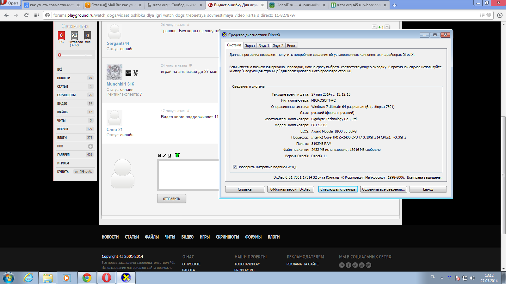Image resolution: width=506 pixels, height=284 pixels.
Task: Click Opera taskbar icon
Action: coord(107,278)
